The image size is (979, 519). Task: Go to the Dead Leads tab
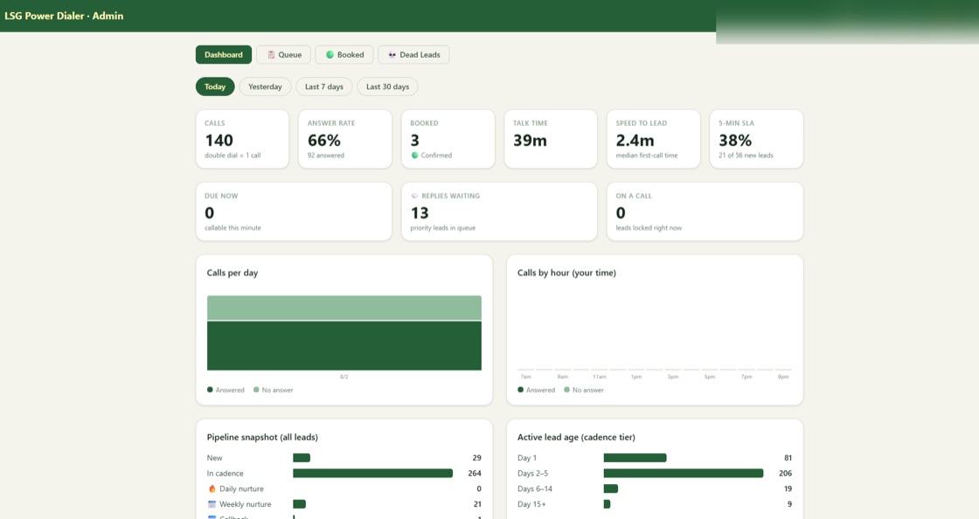coord(413,55)
